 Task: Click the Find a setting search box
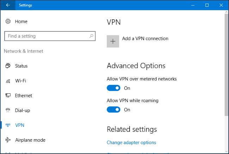(46, 36)
